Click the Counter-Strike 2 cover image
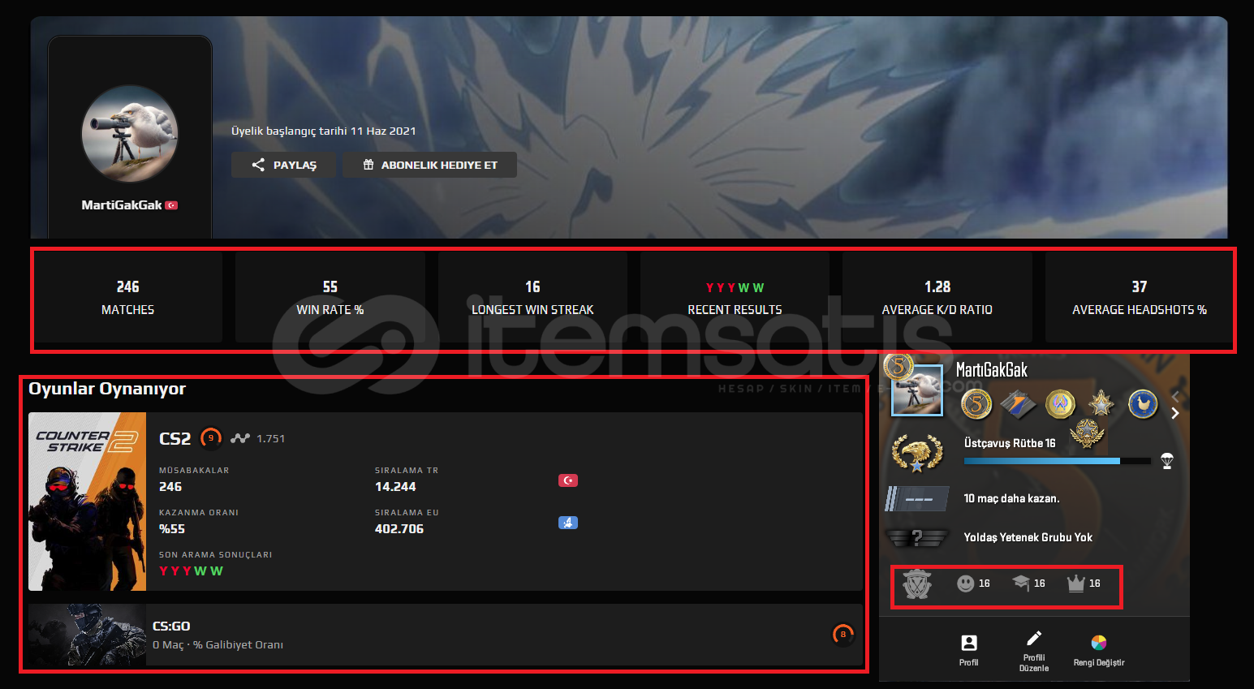Image resolution: width=1254 pixels, height=689 pixels. (88, 502)
